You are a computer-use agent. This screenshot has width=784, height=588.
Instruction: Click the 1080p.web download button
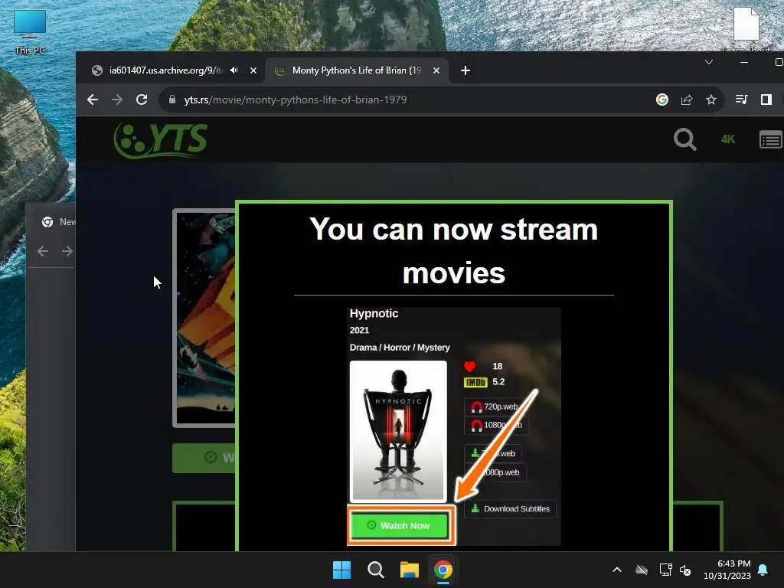coord(495,472)
